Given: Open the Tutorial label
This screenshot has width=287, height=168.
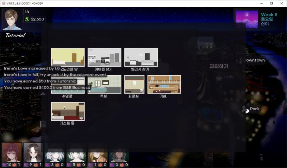Looking at the screenshot, I should coord(15,35).
